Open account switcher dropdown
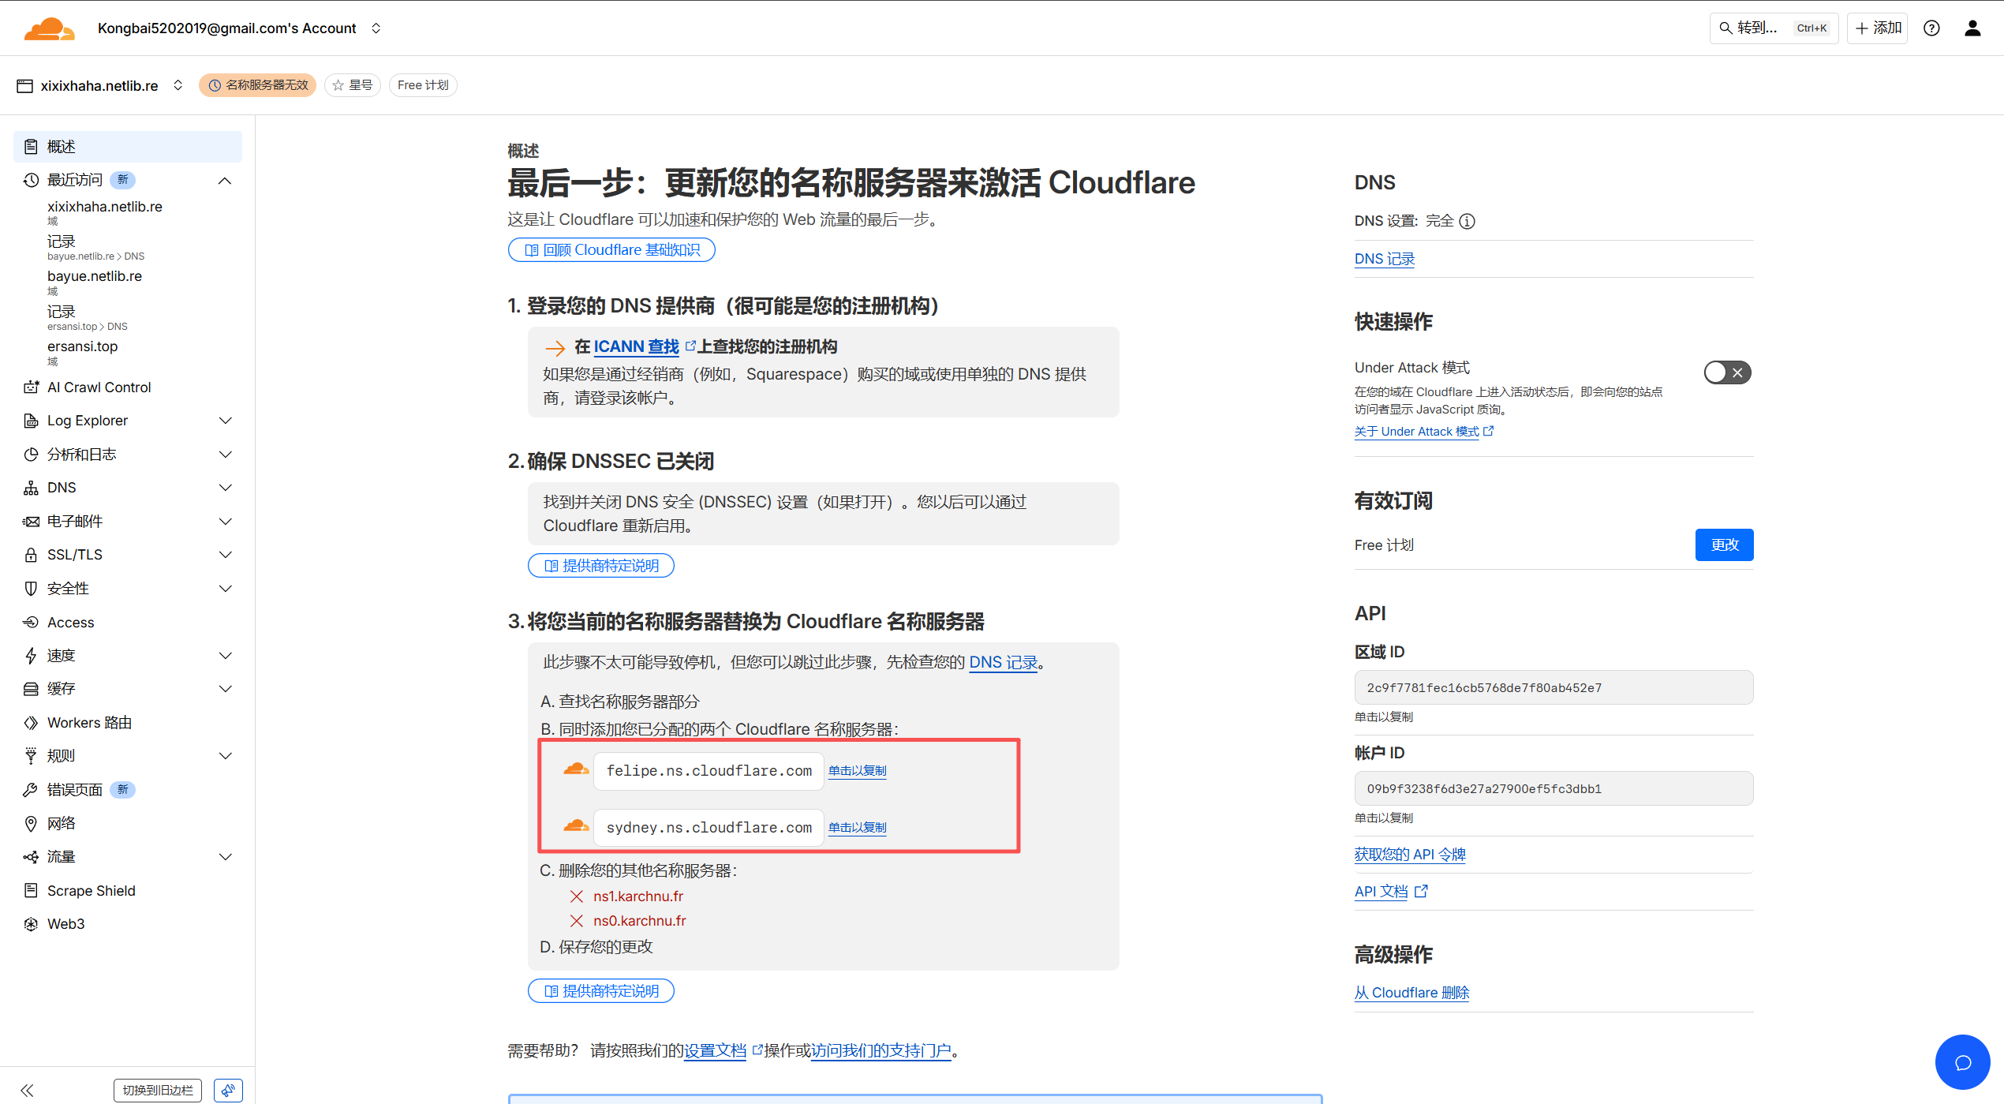 click(x=376, y=28)
